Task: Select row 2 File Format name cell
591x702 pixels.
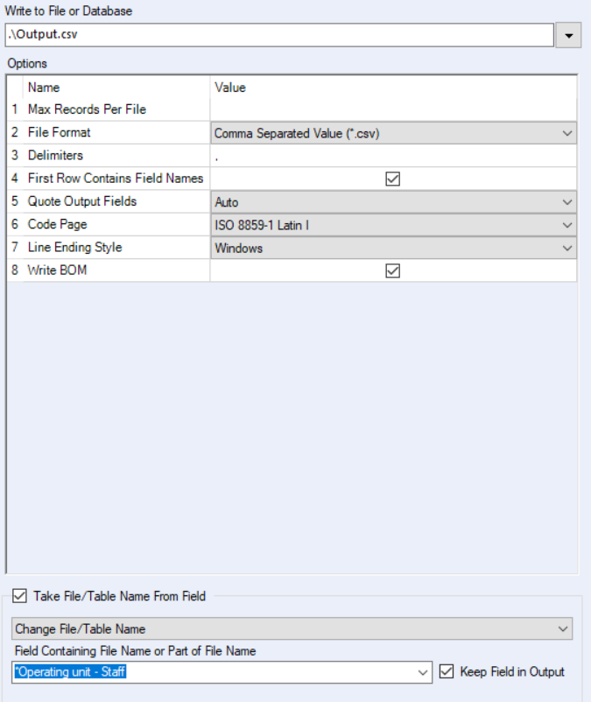Action: [x=59, y=133]
